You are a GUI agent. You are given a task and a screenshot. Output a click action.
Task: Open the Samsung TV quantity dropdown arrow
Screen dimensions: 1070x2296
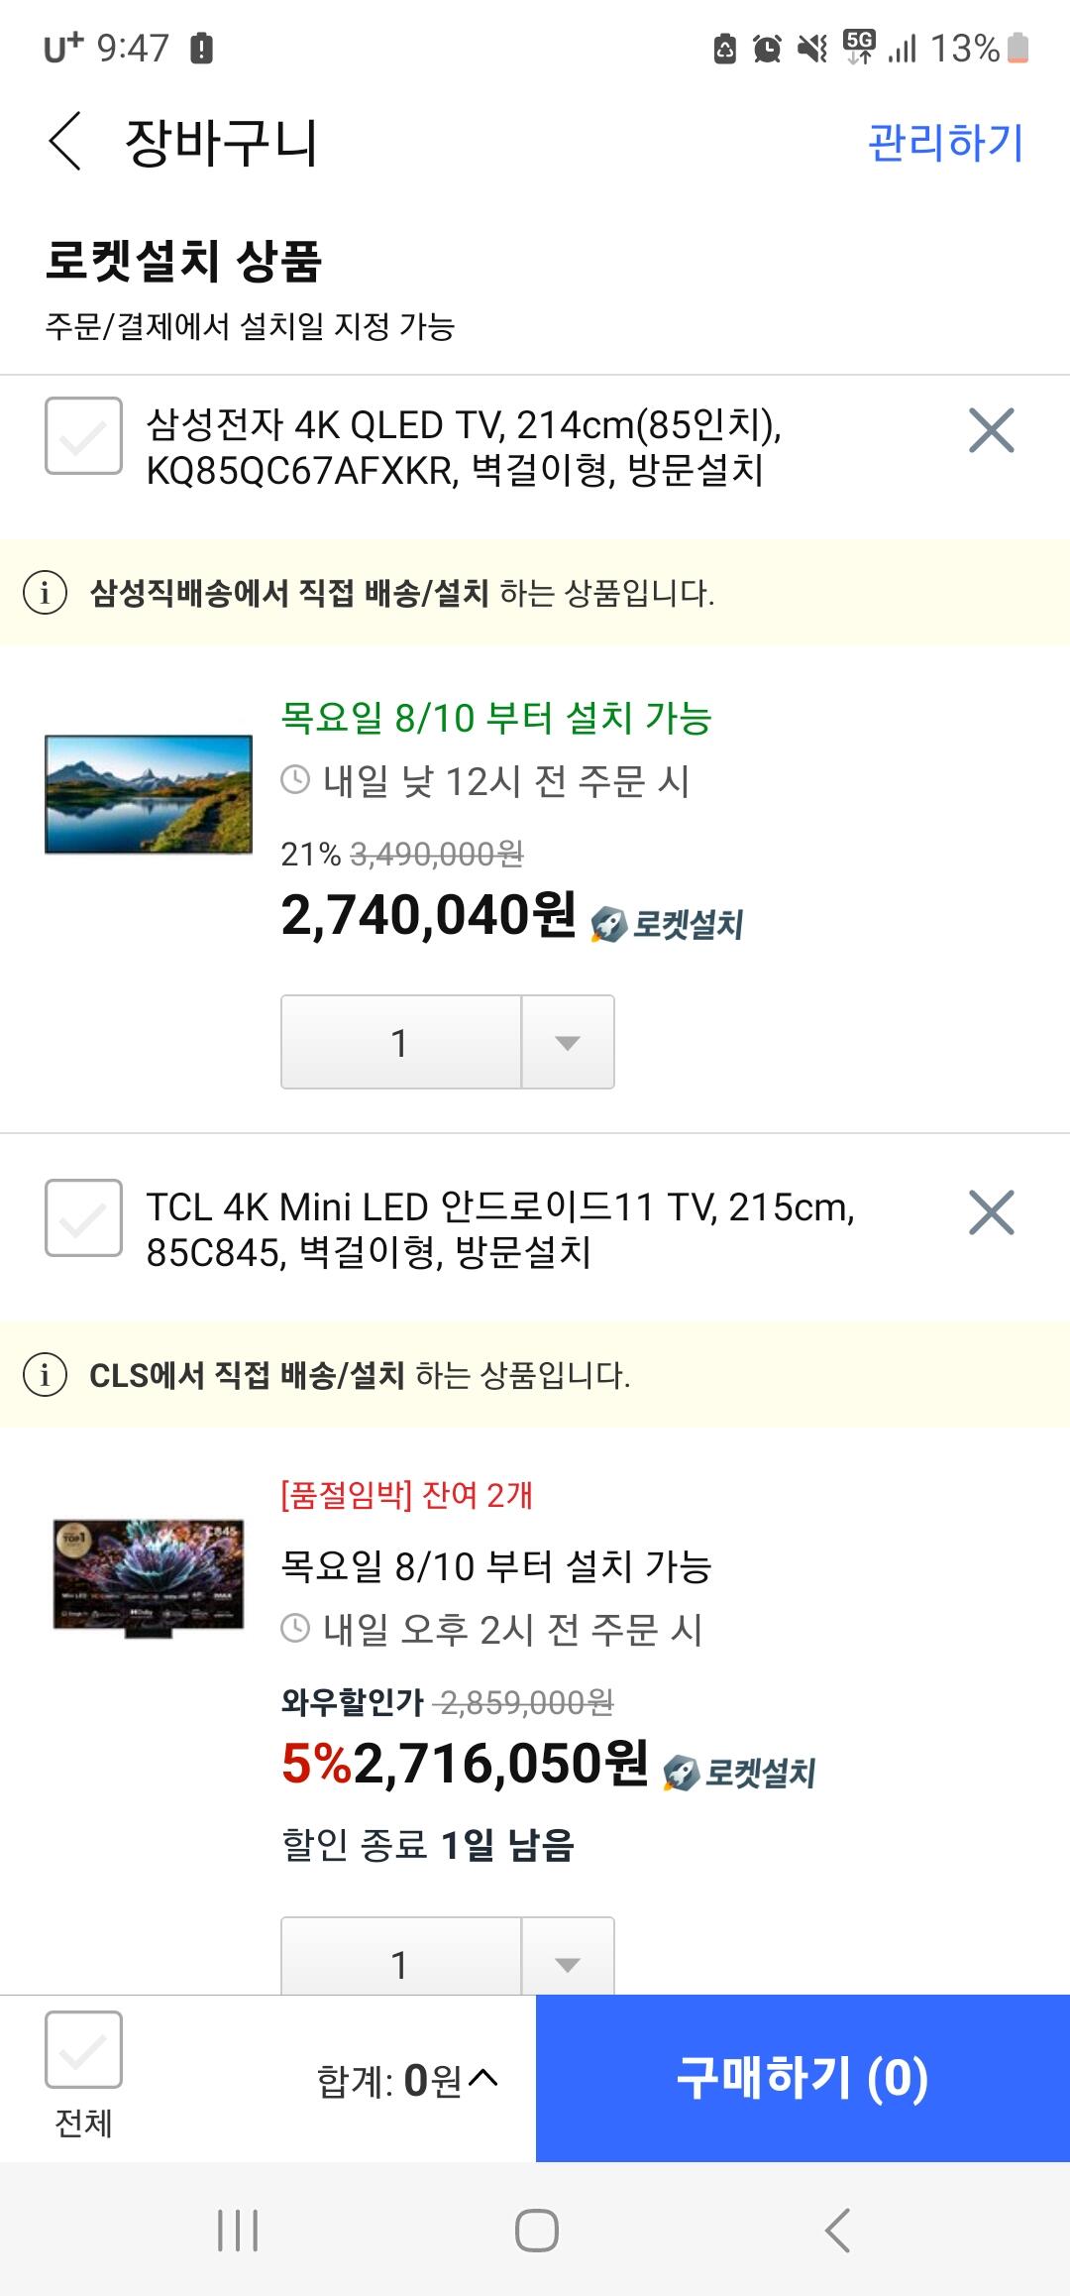click(x=568, y=1042)
